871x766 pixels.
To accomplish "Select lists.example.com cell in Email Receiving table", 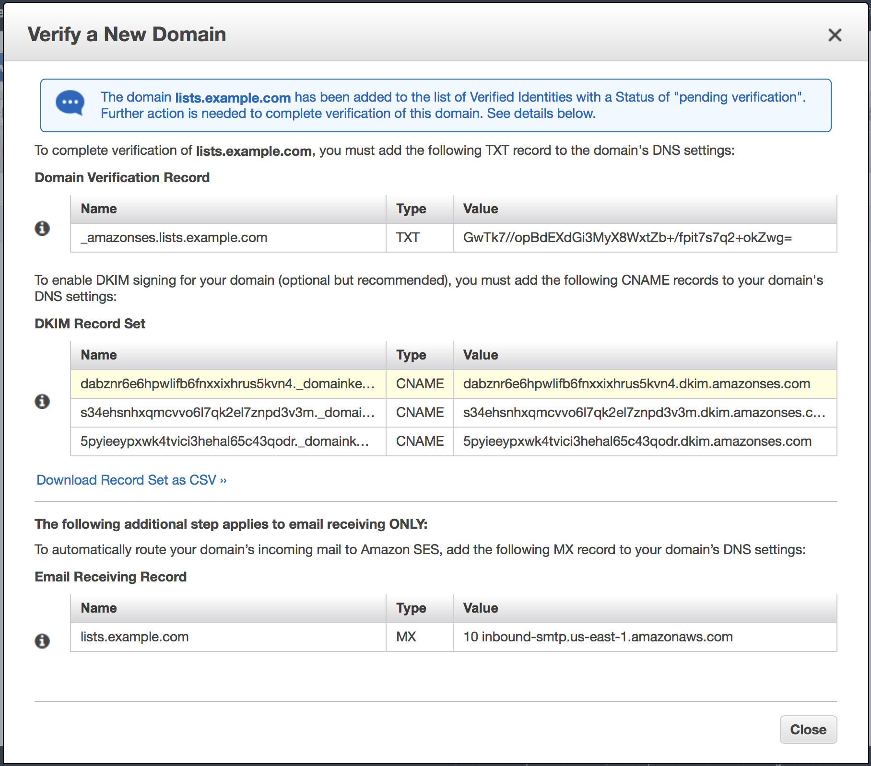I will pyautogui.click(x=228, y=637).
